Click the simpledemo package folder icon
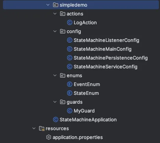160x143 pixels. [56, 5]
